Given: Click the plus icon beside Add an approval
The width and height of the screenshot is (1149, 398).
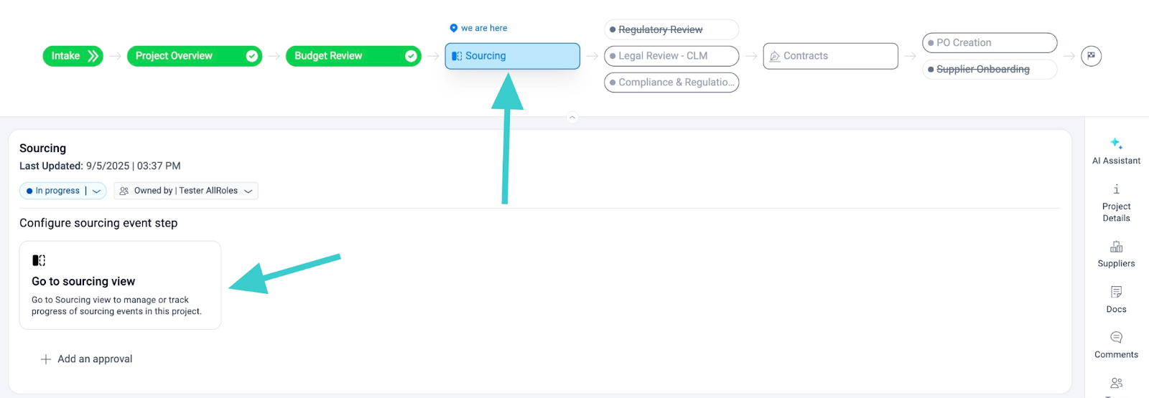Looking at the screenshot, I should click(46, 359).
